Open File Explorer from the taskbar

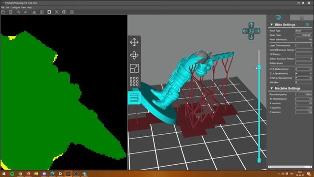(x=36, y=174)
